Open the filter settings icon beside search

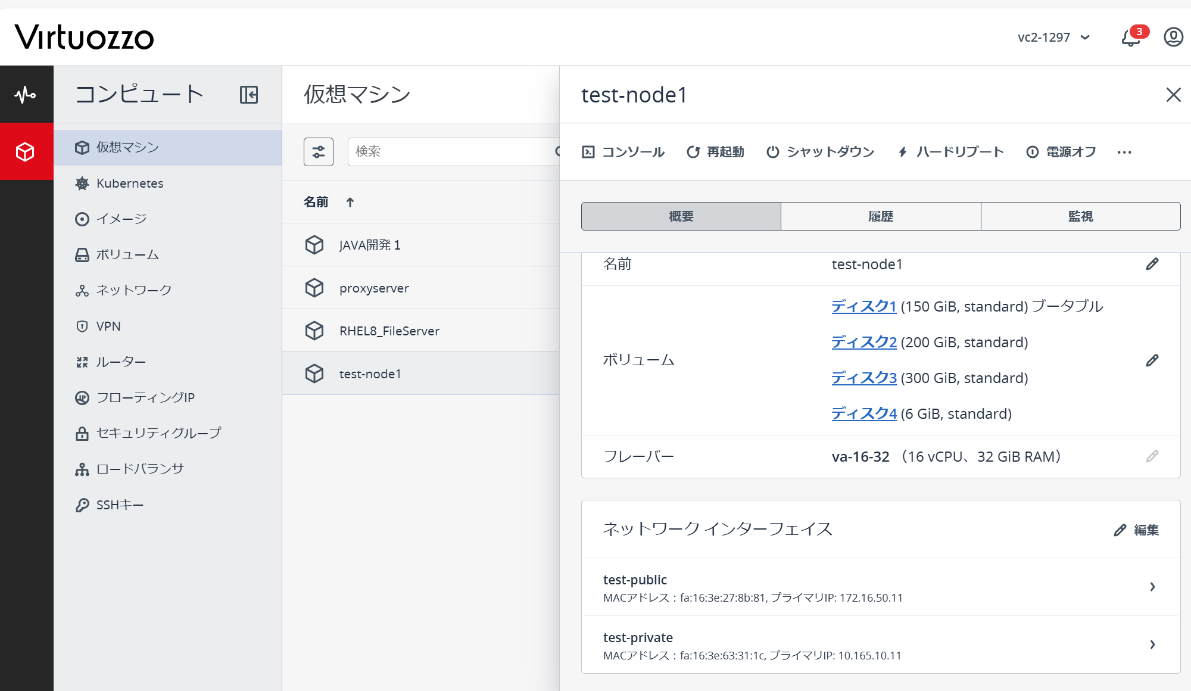(x=319, y=152)
